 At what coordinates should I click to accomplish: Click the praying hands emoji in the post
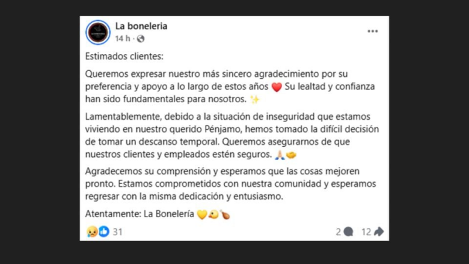[x=279, y=156]
